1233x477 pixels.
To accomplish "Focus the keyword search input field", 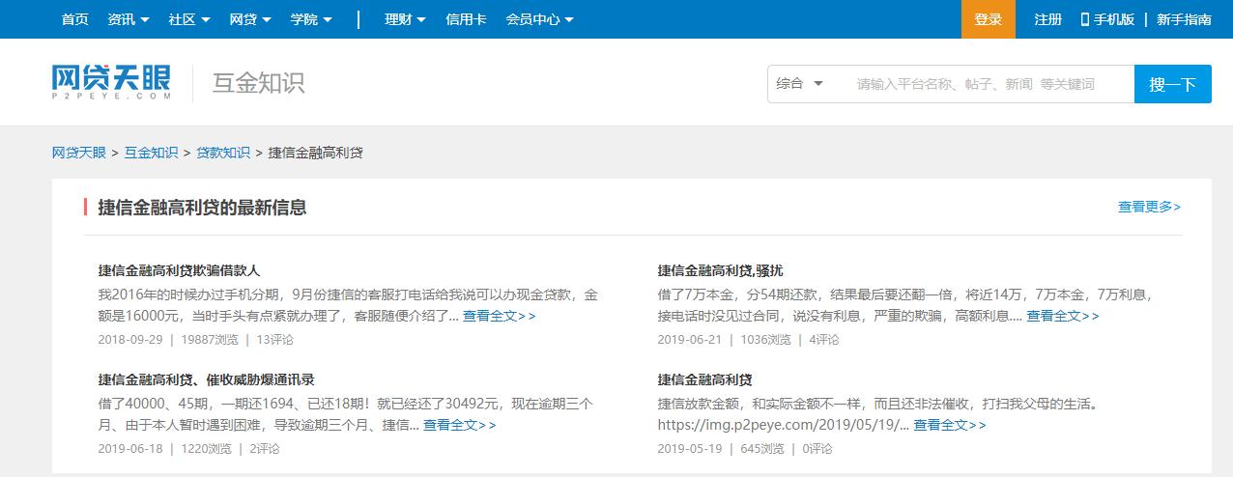I will click(986, 84).
